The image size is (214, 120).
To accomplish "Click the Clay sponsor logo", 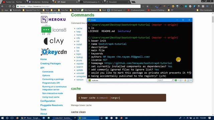I will pos(53,41).
